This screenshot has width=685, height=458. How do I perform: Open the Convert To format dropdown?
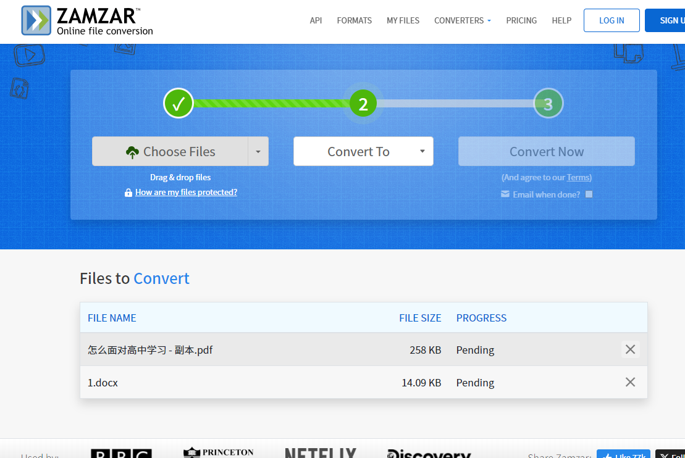[x=363, y=151]
